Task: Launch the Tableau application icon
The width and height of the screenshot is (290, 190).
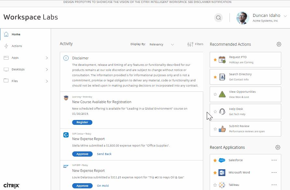Action: point(222,185)
